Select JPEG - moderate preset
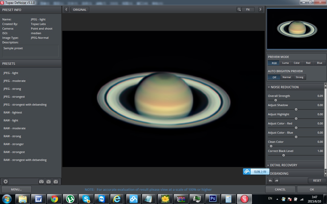The width and height of the screenshot is (327, 204). 15,81
